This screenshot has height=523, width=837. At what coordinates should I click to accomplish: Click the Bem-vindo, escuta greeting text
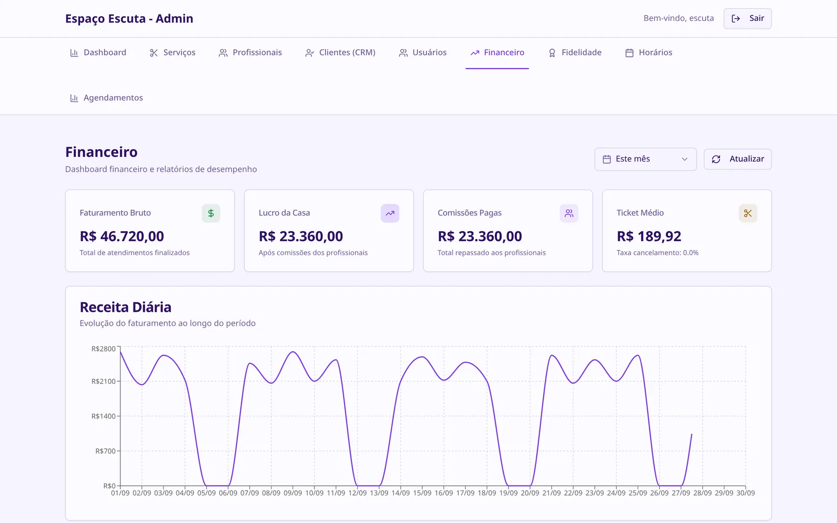[x=678, y=18]
